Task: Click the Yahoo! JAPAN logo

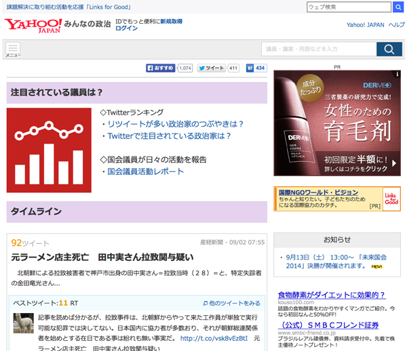Action: (32, 25)
